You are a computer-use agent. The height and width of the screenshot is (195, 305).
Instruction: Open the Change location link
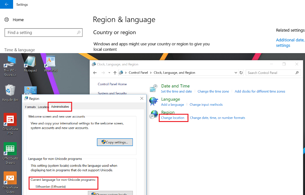(x=173, y=118)
